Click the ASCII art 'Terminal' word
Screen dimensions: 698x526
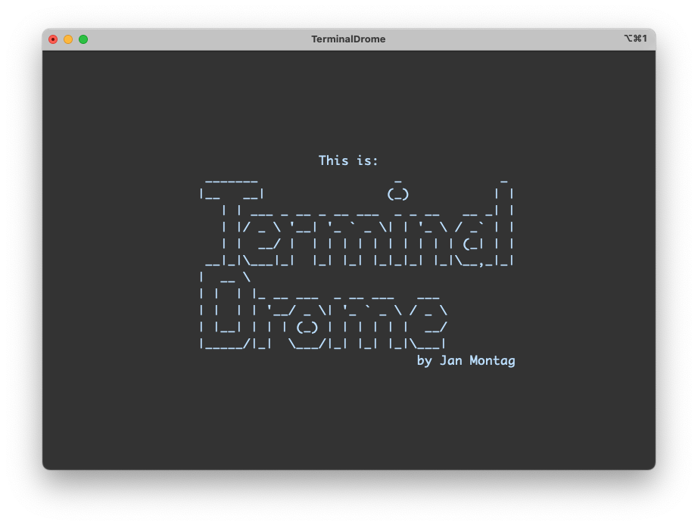pyautogui.click(x=357, y=223)
